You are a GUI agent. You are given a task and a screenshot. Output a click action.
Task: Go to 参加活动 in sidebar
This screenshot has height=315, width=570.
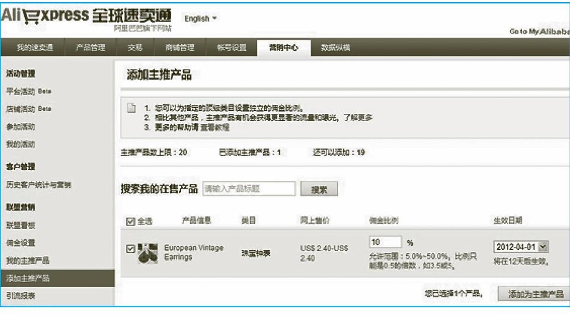point(21,126)
